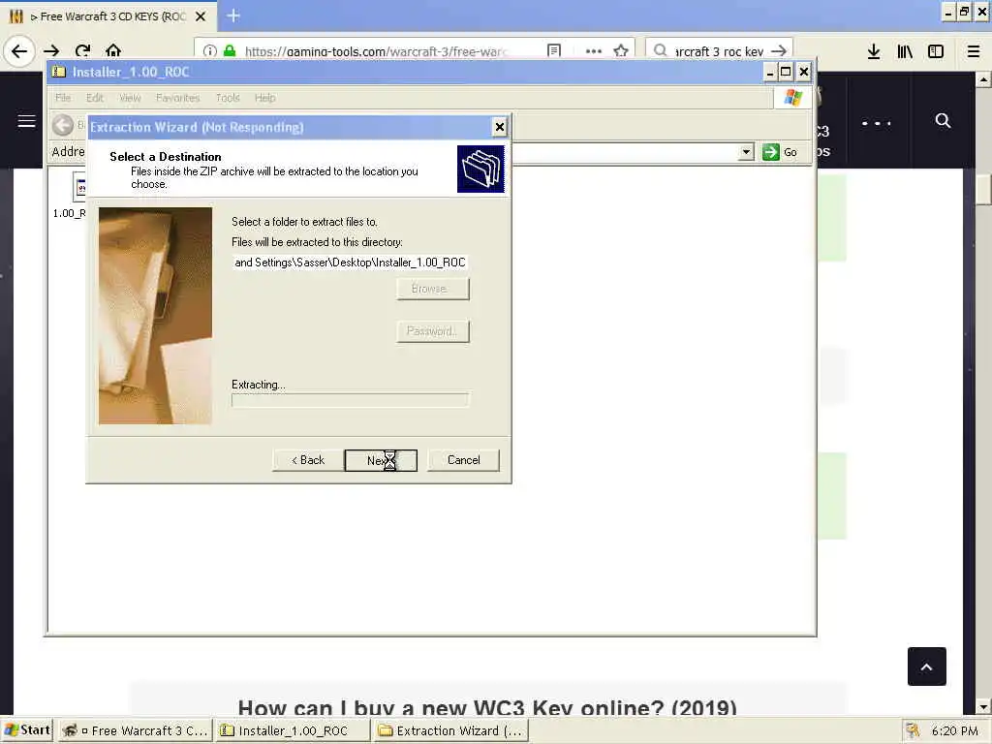
Task: Click the Windows flag logo in Explorer
Action: click(792, 98)
